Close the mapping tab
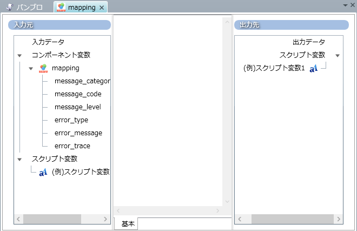This screenshot has width=357, height=231. pos(102,8)
